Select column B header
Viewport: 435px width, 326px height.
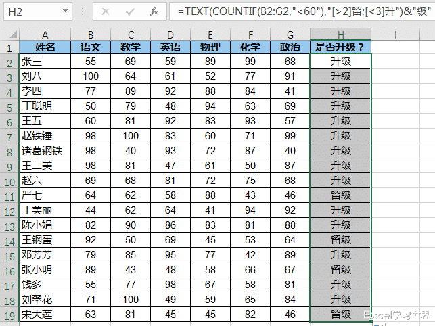point(91,34)
